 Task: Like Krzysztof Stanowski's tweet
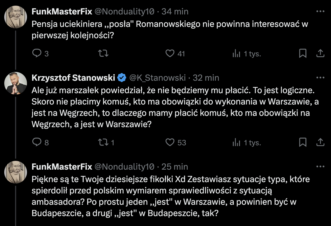pyautogui.click(x=170, y=142)
